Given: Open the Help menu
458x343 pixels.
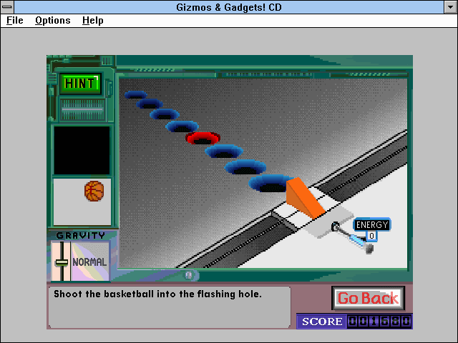Looking at the screenshot, I should coord(92,21).
